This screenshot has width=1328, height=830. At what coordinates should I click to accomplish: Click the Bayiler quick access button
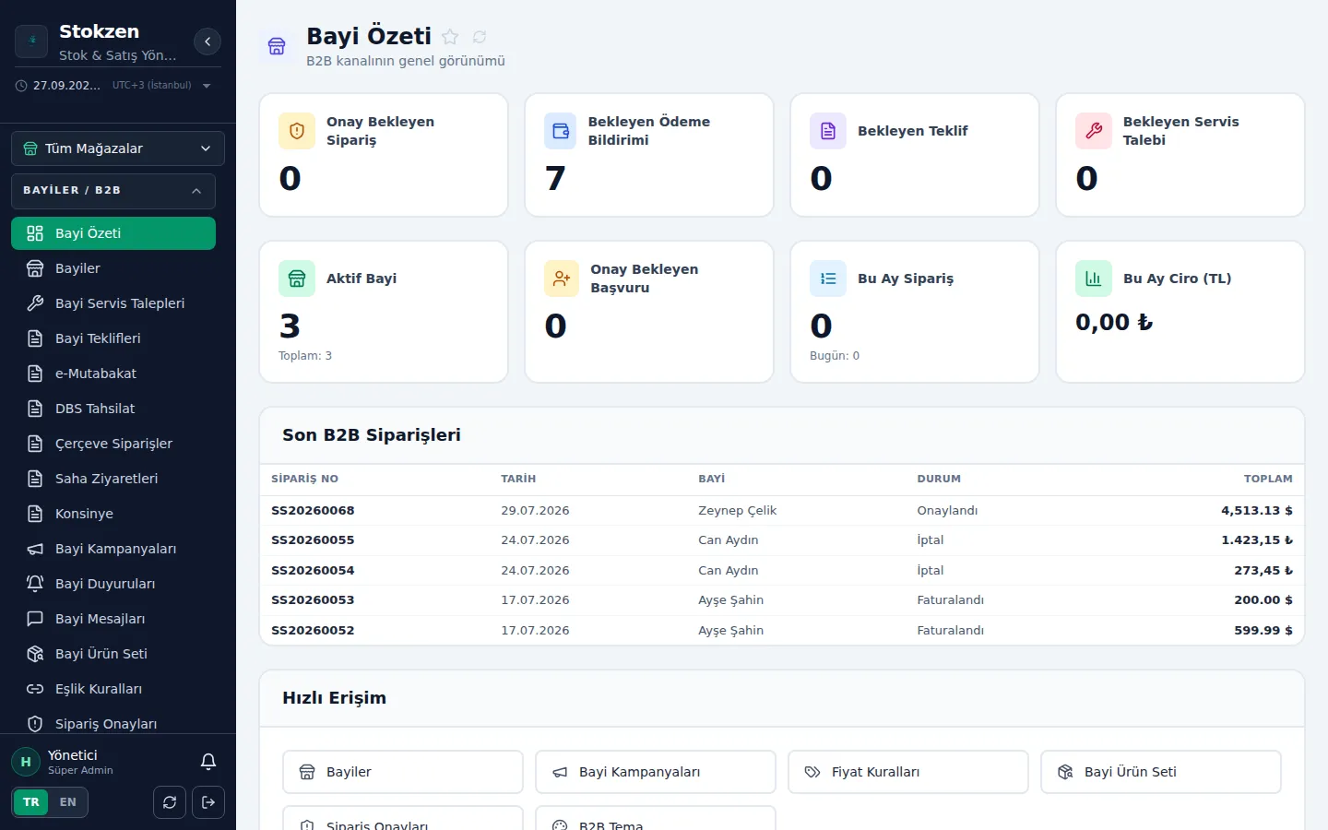(403, 772)
